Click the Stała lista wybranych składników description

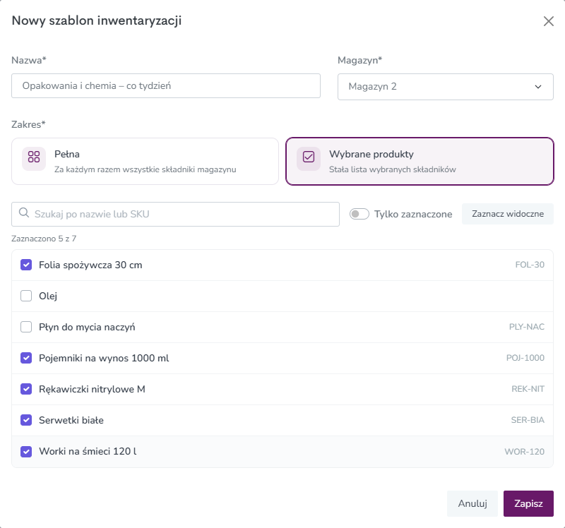(x=393, y=169)
